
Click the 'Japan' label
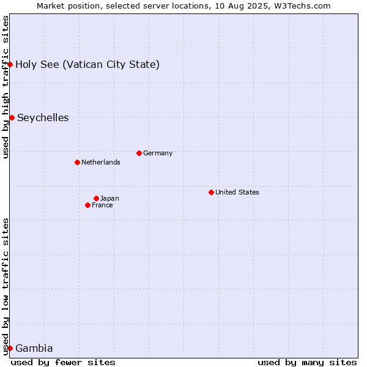[109, 198]
